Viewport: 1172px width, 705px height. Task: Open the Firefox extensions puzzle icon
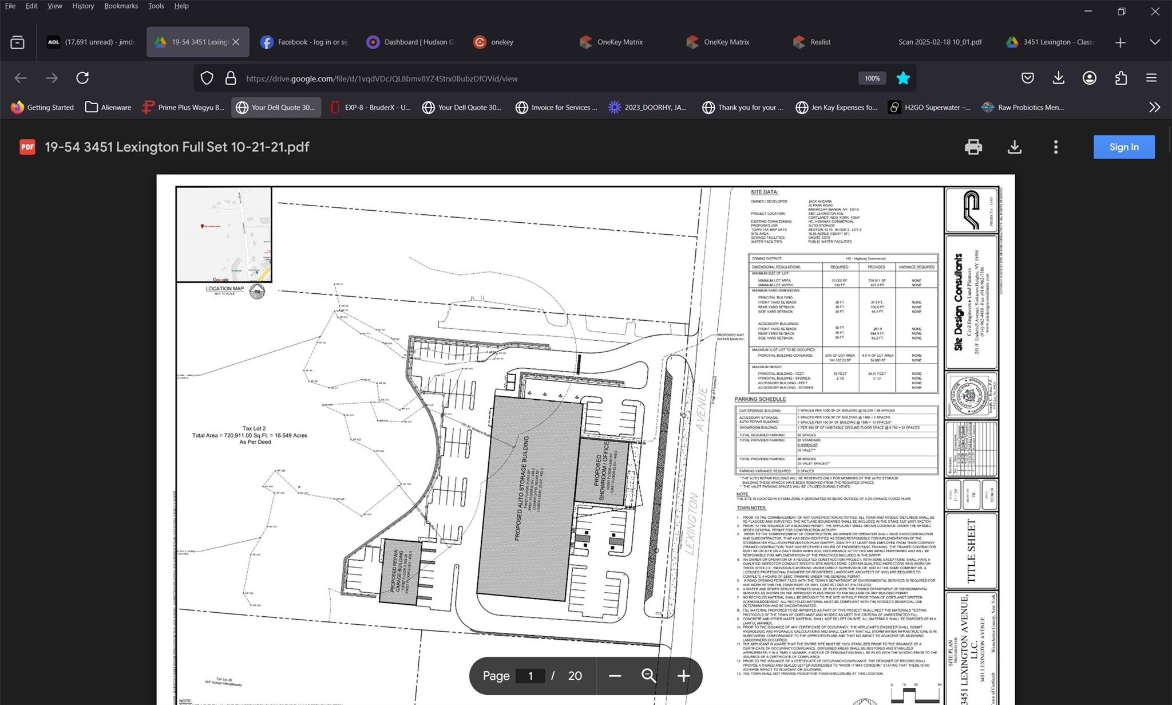1120,78
